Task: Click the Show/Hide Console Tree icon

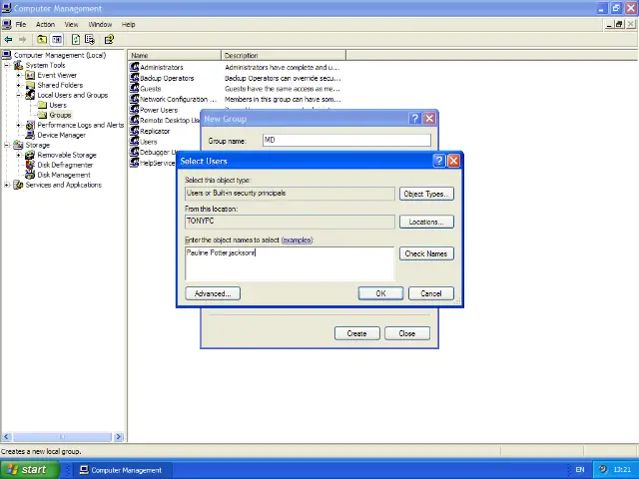Action: 57,40
